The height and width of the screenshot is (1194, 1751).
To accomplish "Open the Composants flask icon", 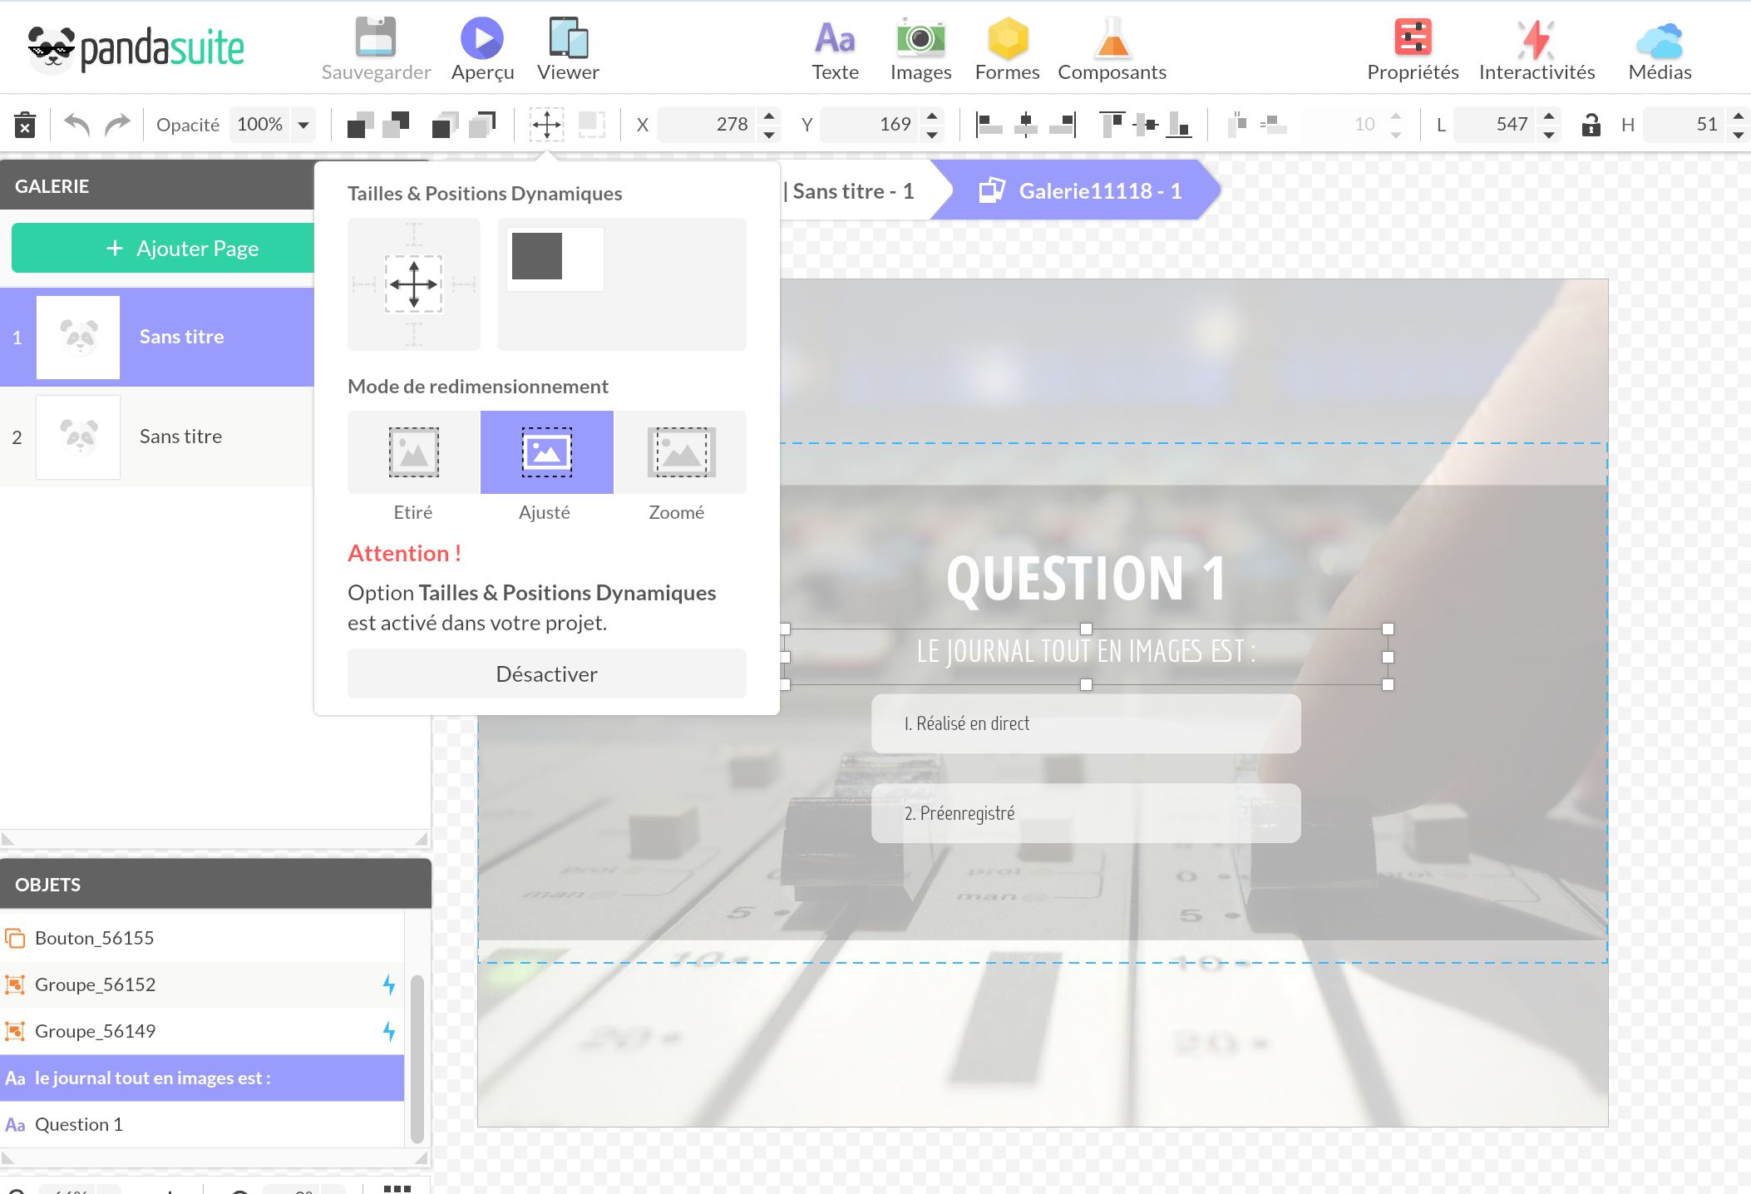I will [1112, 38].
